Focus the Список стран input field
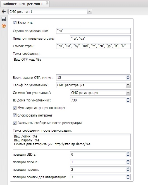 93,46
